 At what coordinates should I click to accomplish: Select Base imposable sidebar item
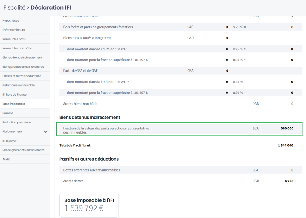(x=14, y=104)
